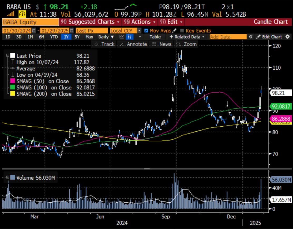
Task: Click the BABA Equity security field
Action: (x=30, y=22)
